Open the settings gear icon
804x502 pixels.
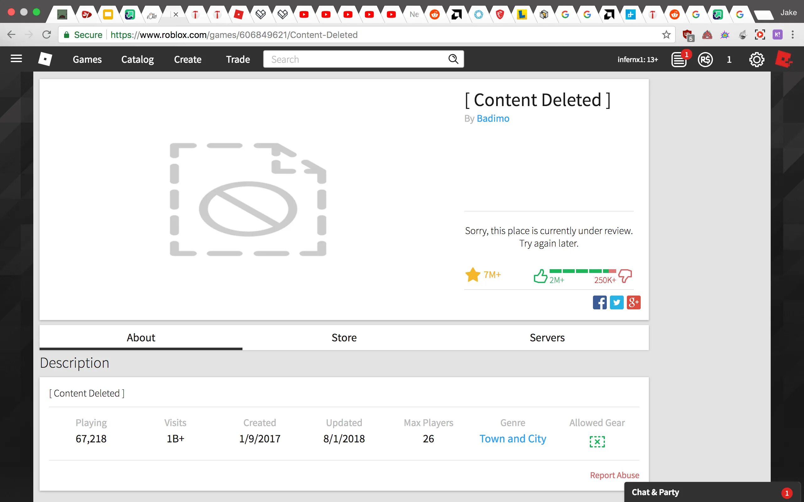pos(757,59)
